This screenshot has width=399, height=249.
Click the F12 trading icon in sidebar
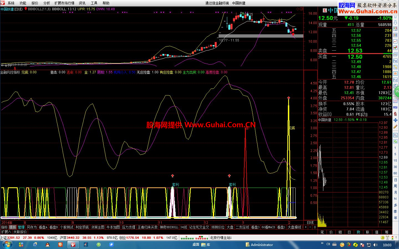pyautogui.click(x=395, y=80)
